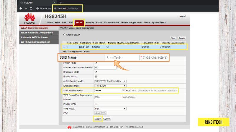Click the Cancel button

coord(107,119)
